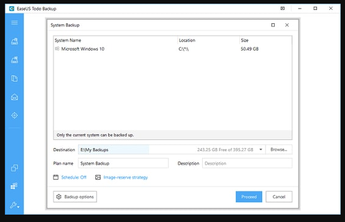The image size is (345, 222).
Task: Click the Proceed button
Action: [x=249, y=197]
